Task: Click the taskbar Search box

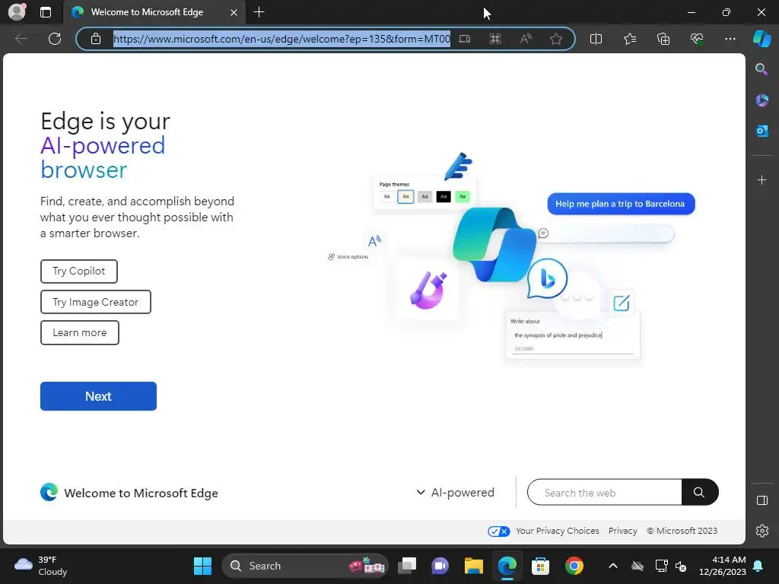Action: pos(304,566)
